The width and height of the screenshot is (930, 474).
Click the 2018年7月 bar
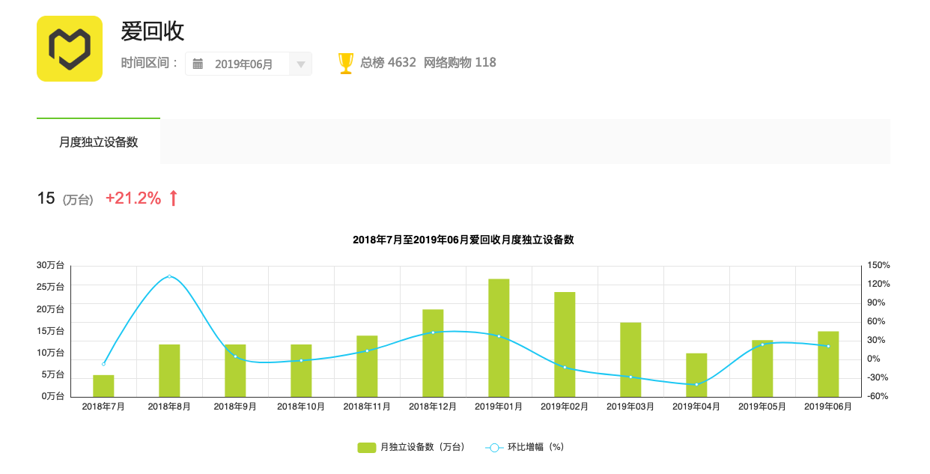pos(103,386)
